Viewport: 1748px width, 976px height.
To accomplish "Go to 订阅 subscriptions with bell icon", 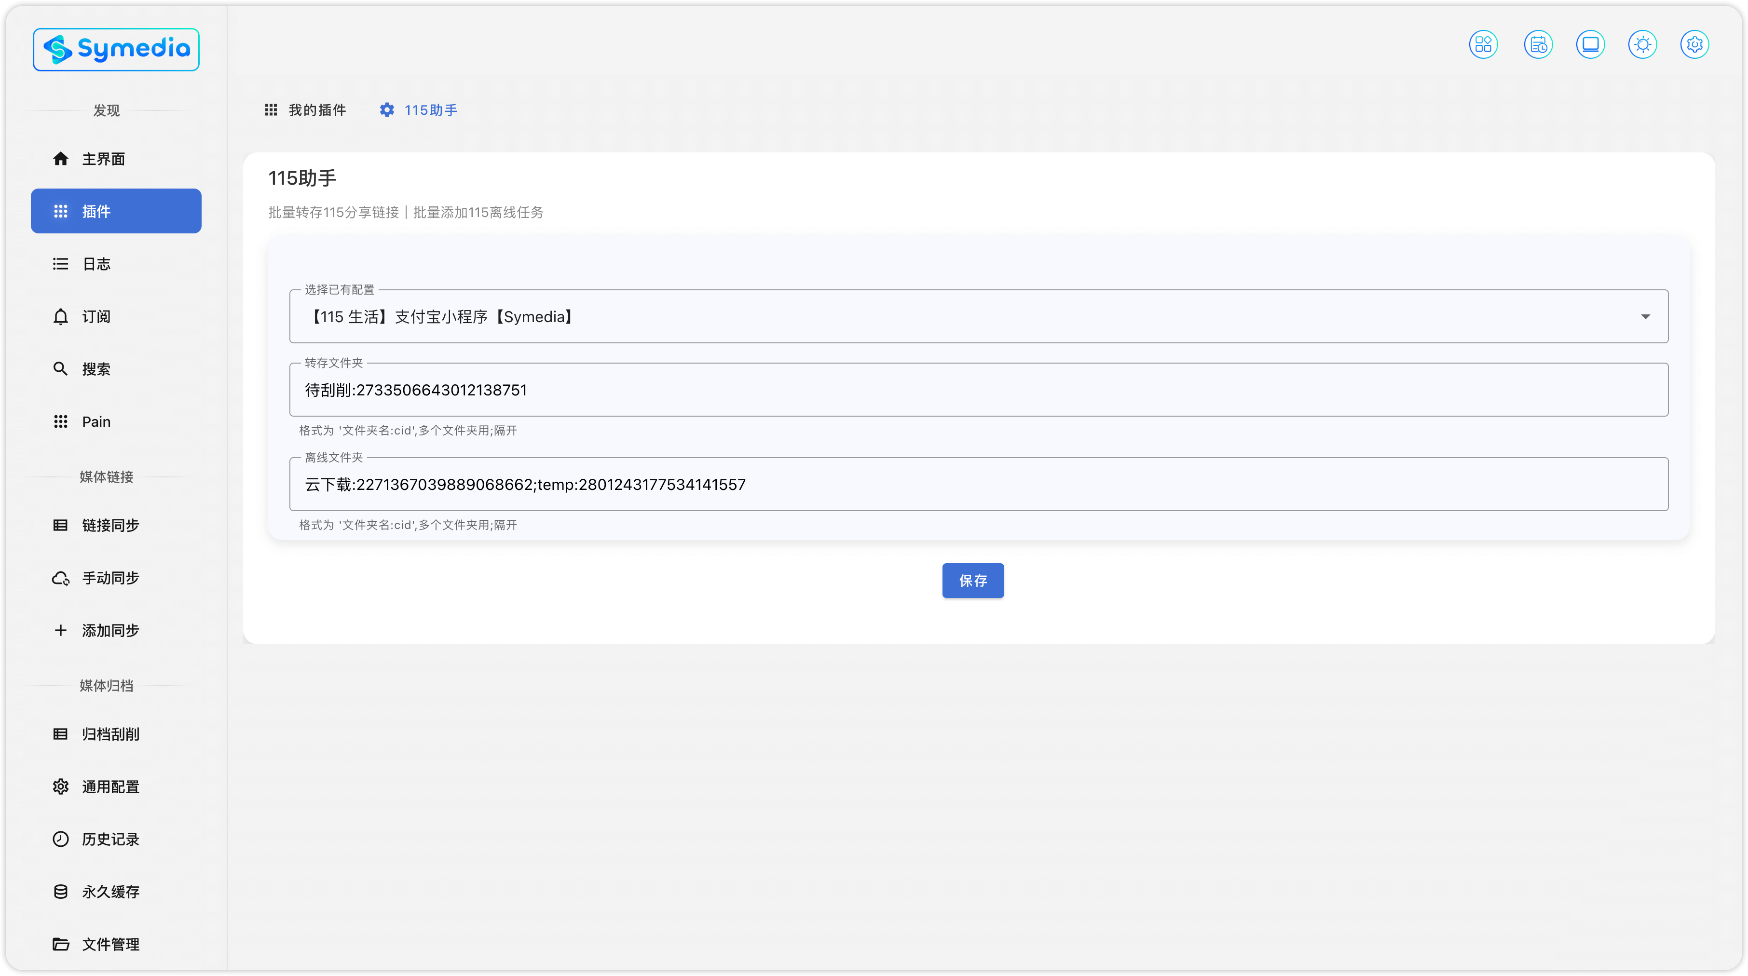I will pos(96,317).
